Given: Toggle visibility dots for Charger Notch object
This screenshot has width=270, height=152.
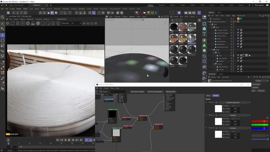Looking at the screenshot, I should (233, 30).
